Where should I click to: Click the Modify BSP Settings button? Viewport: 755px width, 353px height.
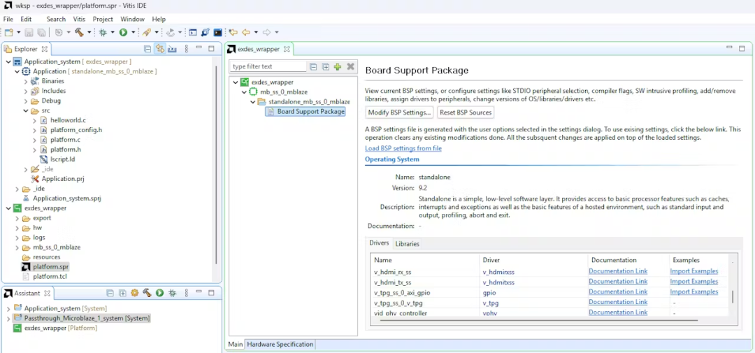point(399,113)
